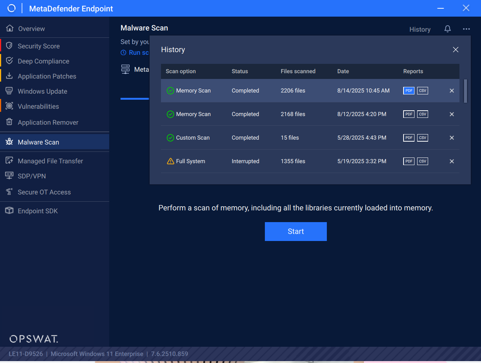481x363 pixels.
Task: Close the History popup panel
Action: [455, 50]
